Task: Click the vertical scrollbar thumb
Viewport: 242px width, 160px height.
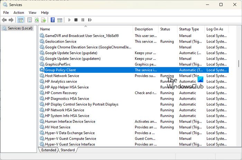Action: pos(238,64)
